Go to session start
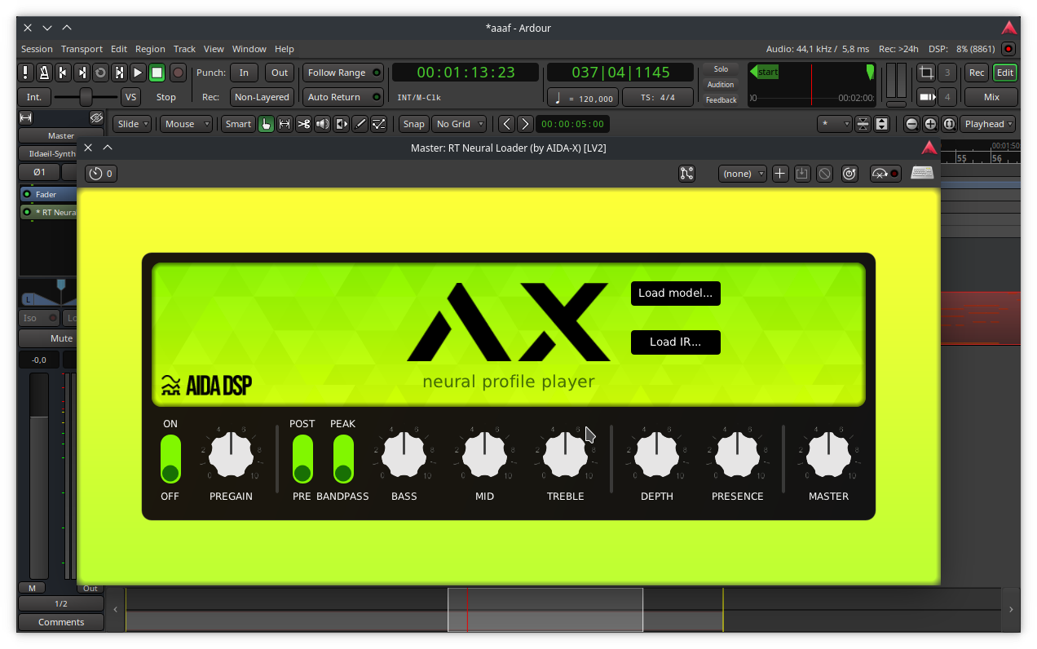This screenshot has height=649, width=1037. [64, 73]
